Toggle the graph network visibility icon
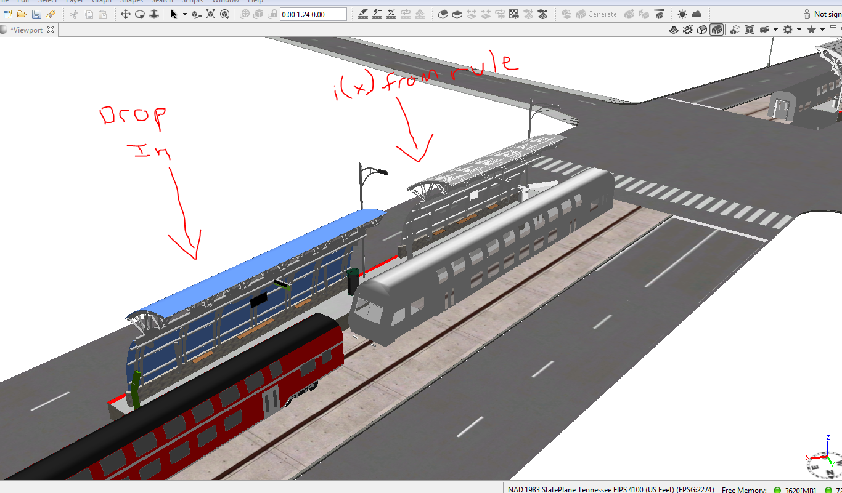Viewport: 842px width, 493px height. [688, 30]
